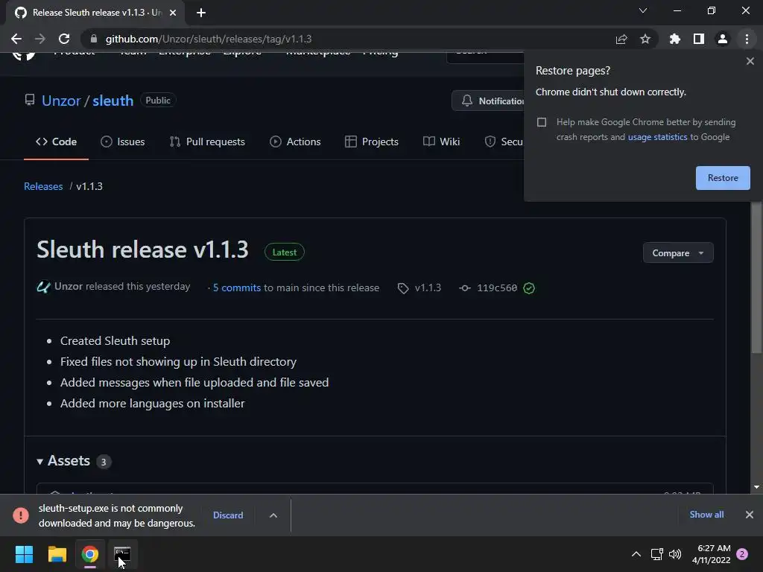Image resolution: width=763 pixels, height=572 pixels.
Task: Open the Extensions puzzle icon
Action: pos(675,39)
